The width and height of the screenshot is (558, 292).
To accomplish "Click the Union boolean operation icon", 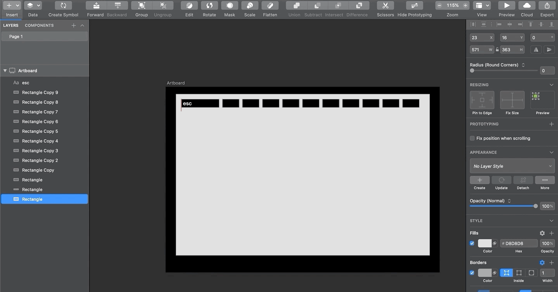I will (294, 5).
